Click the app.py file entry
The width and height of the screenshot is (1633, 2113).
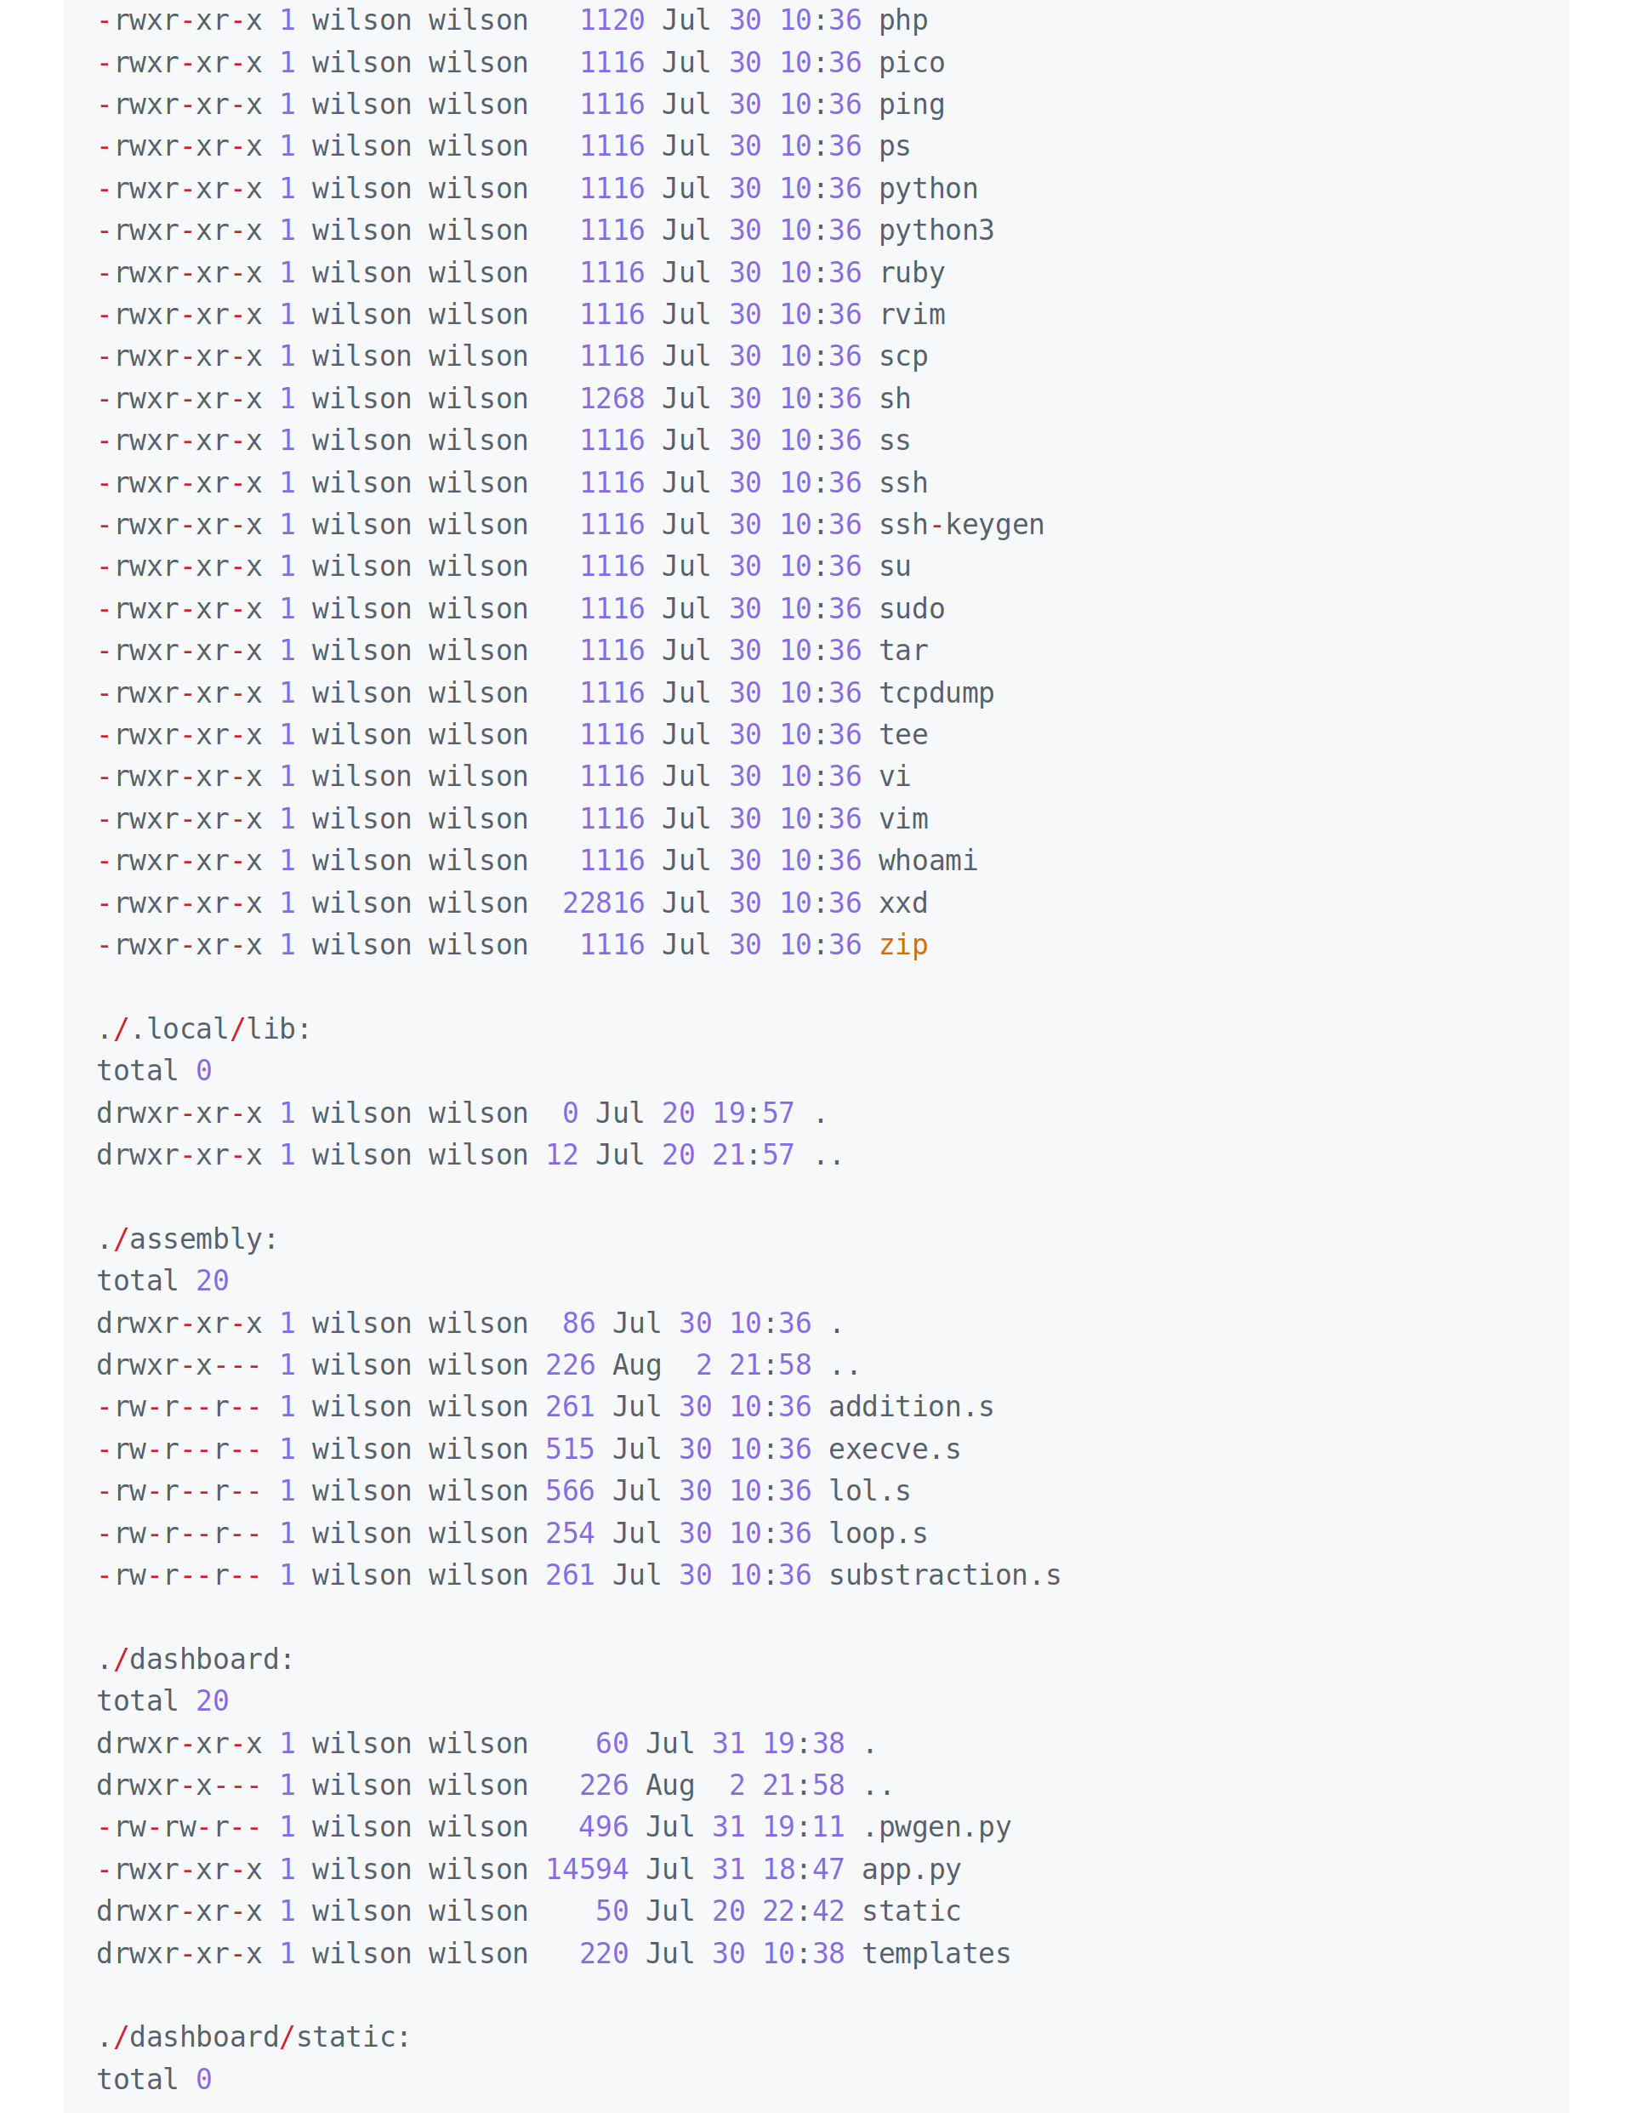910,1869
